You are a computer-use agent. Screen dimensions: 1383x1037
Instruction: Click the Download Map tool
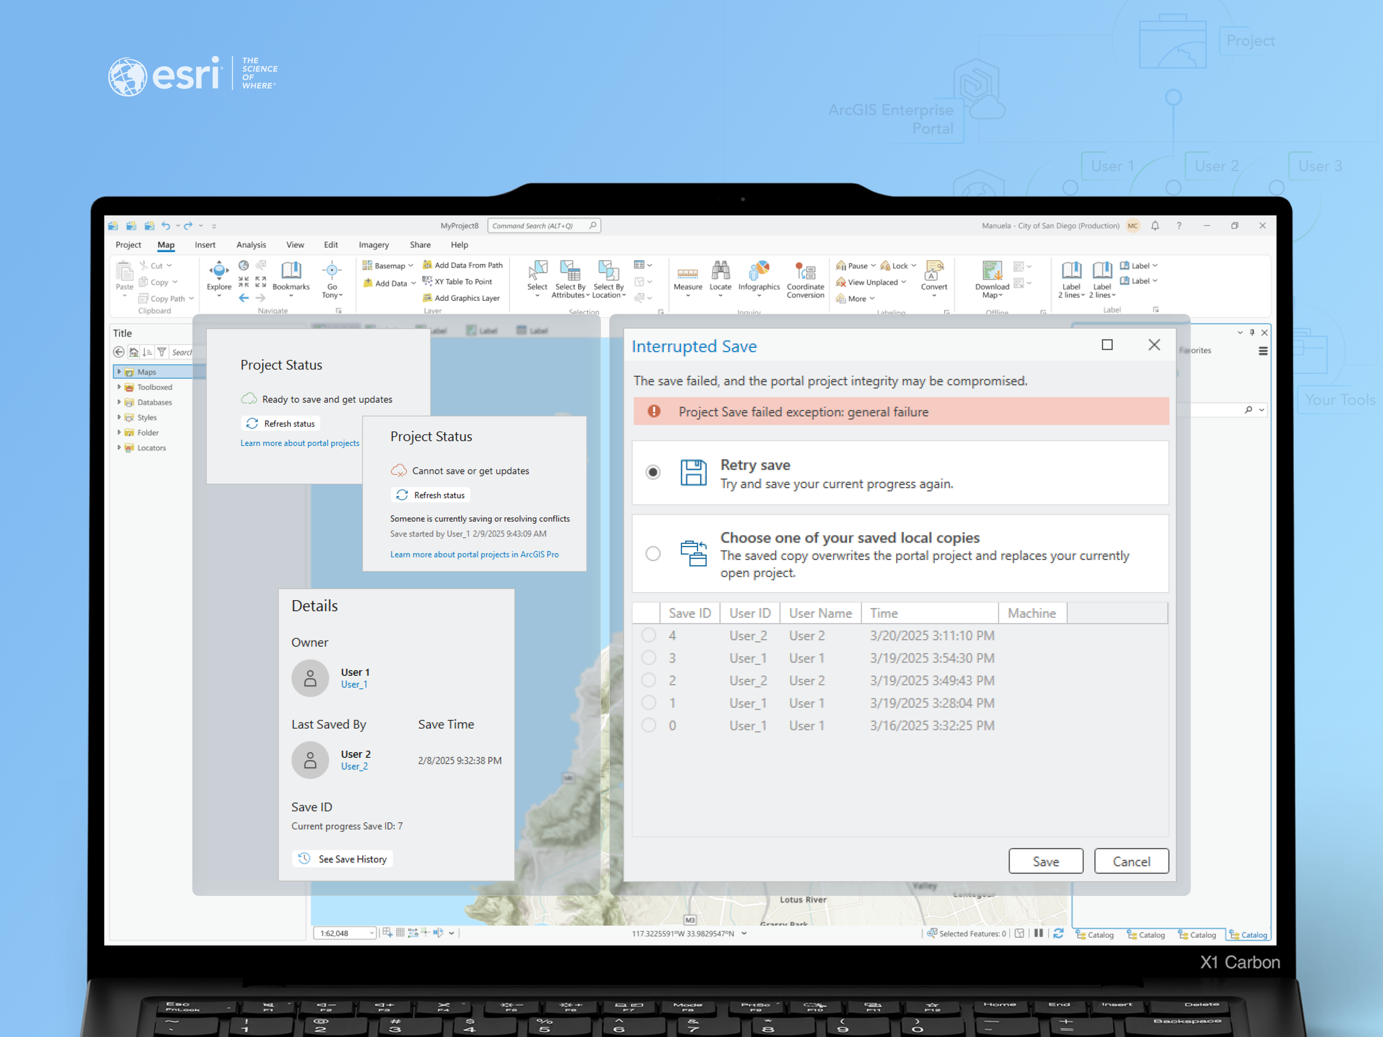(x=992, y=279)
